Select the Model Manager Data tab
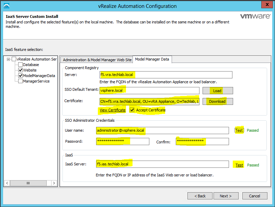Image resolution: width=275 pixels, height=207 pixels. [x=152, y=59]
